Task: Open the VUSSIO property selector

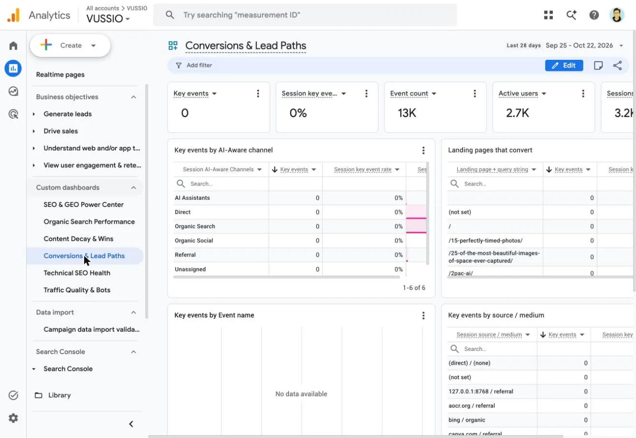Action: (108, 19)
